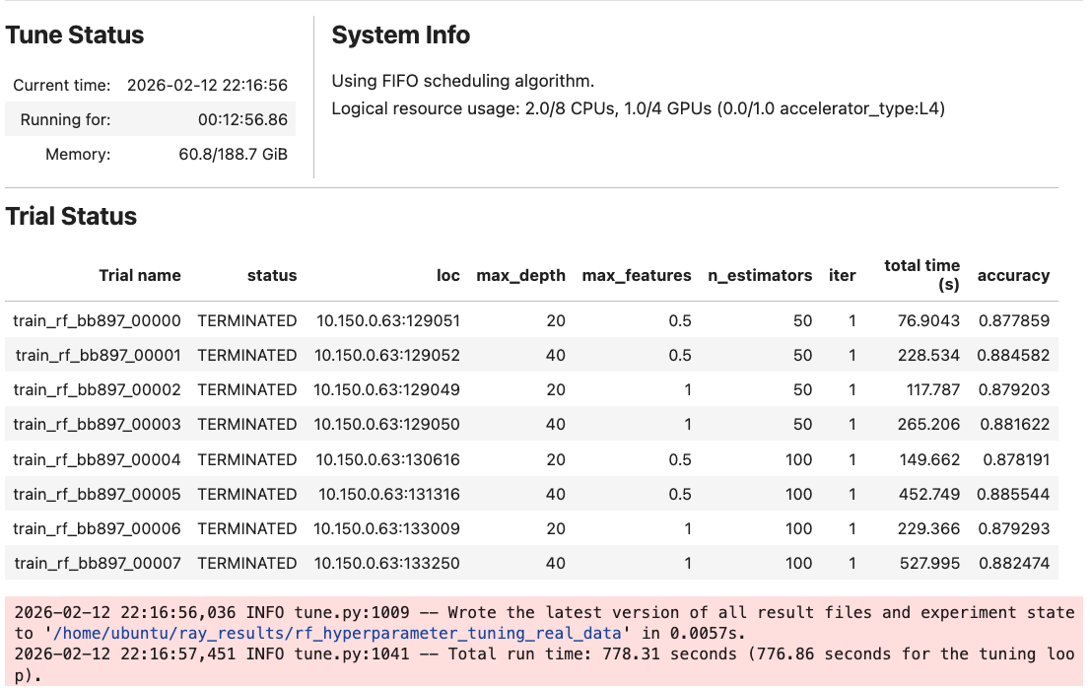Select loc value 10.150.0.63:130616

pos(387,459)
